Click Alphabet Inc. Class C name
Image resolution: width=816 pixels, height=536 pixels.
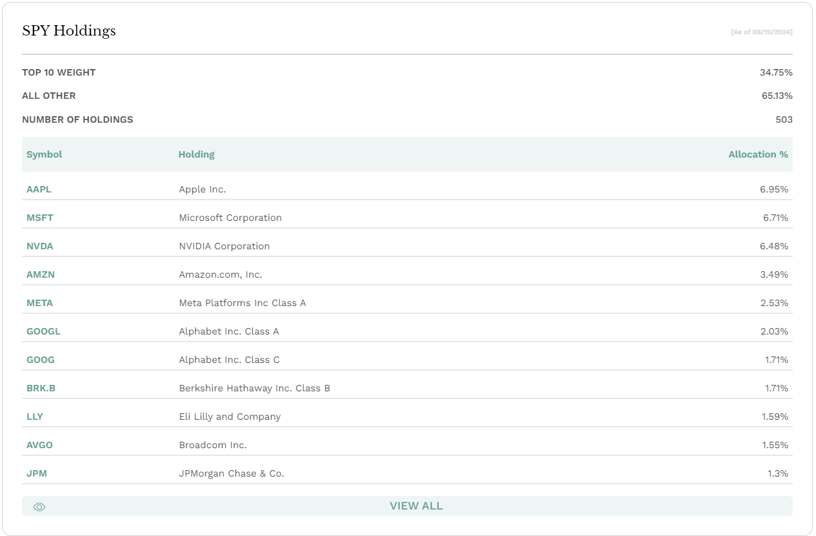point(229,360)
